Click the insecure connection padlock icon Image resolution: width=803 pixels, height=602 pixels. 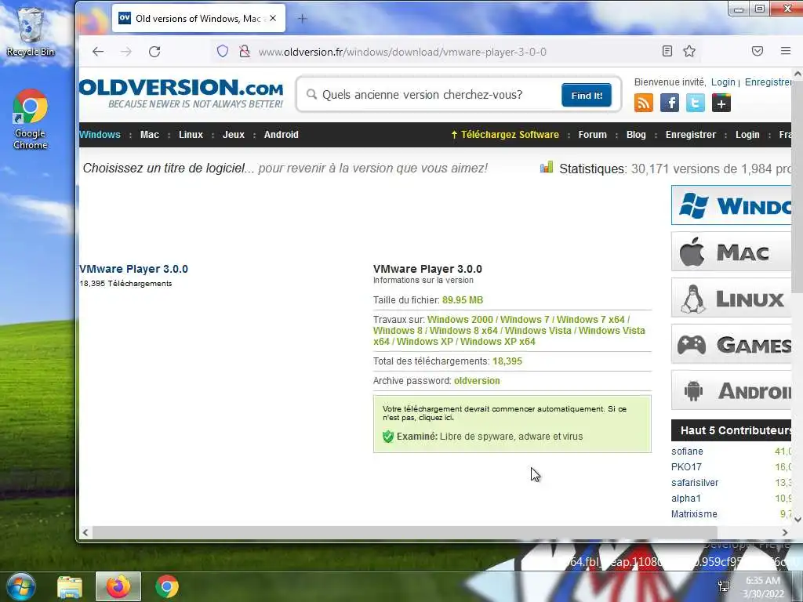(245, 51)
